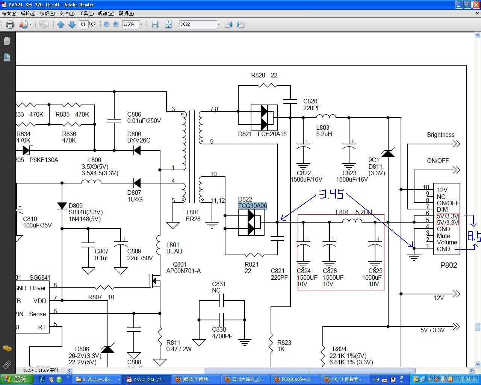Viewport: 481px width, 385px height.
Task: Click the 125% zoom value field
Action: [130, 24]
